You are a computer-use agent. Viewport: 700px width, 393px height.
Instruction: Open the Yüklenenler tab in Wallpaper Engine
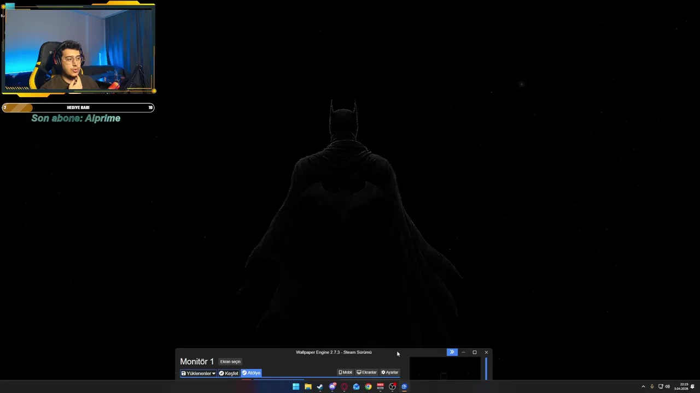[198, 373]
